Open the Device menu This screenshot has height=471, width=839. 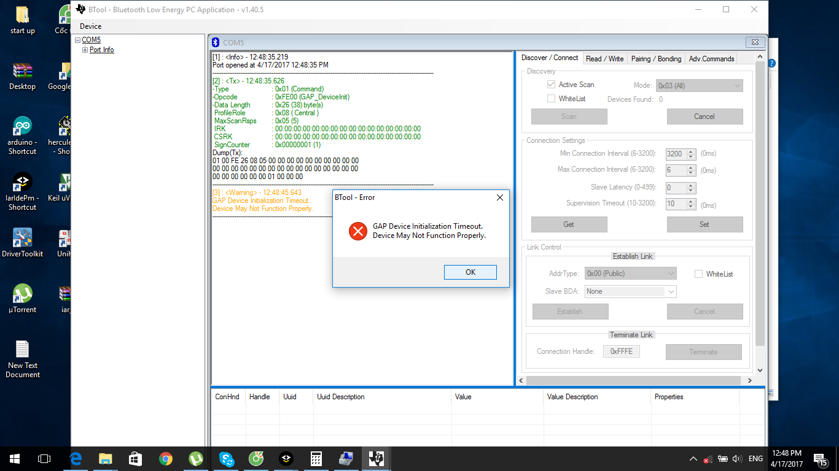[x=90, y=26]
